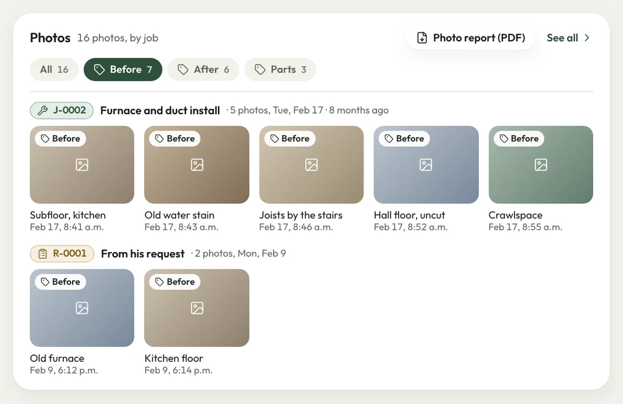Filter photos by After tag
623x404 pixels.
click(203, 69)
